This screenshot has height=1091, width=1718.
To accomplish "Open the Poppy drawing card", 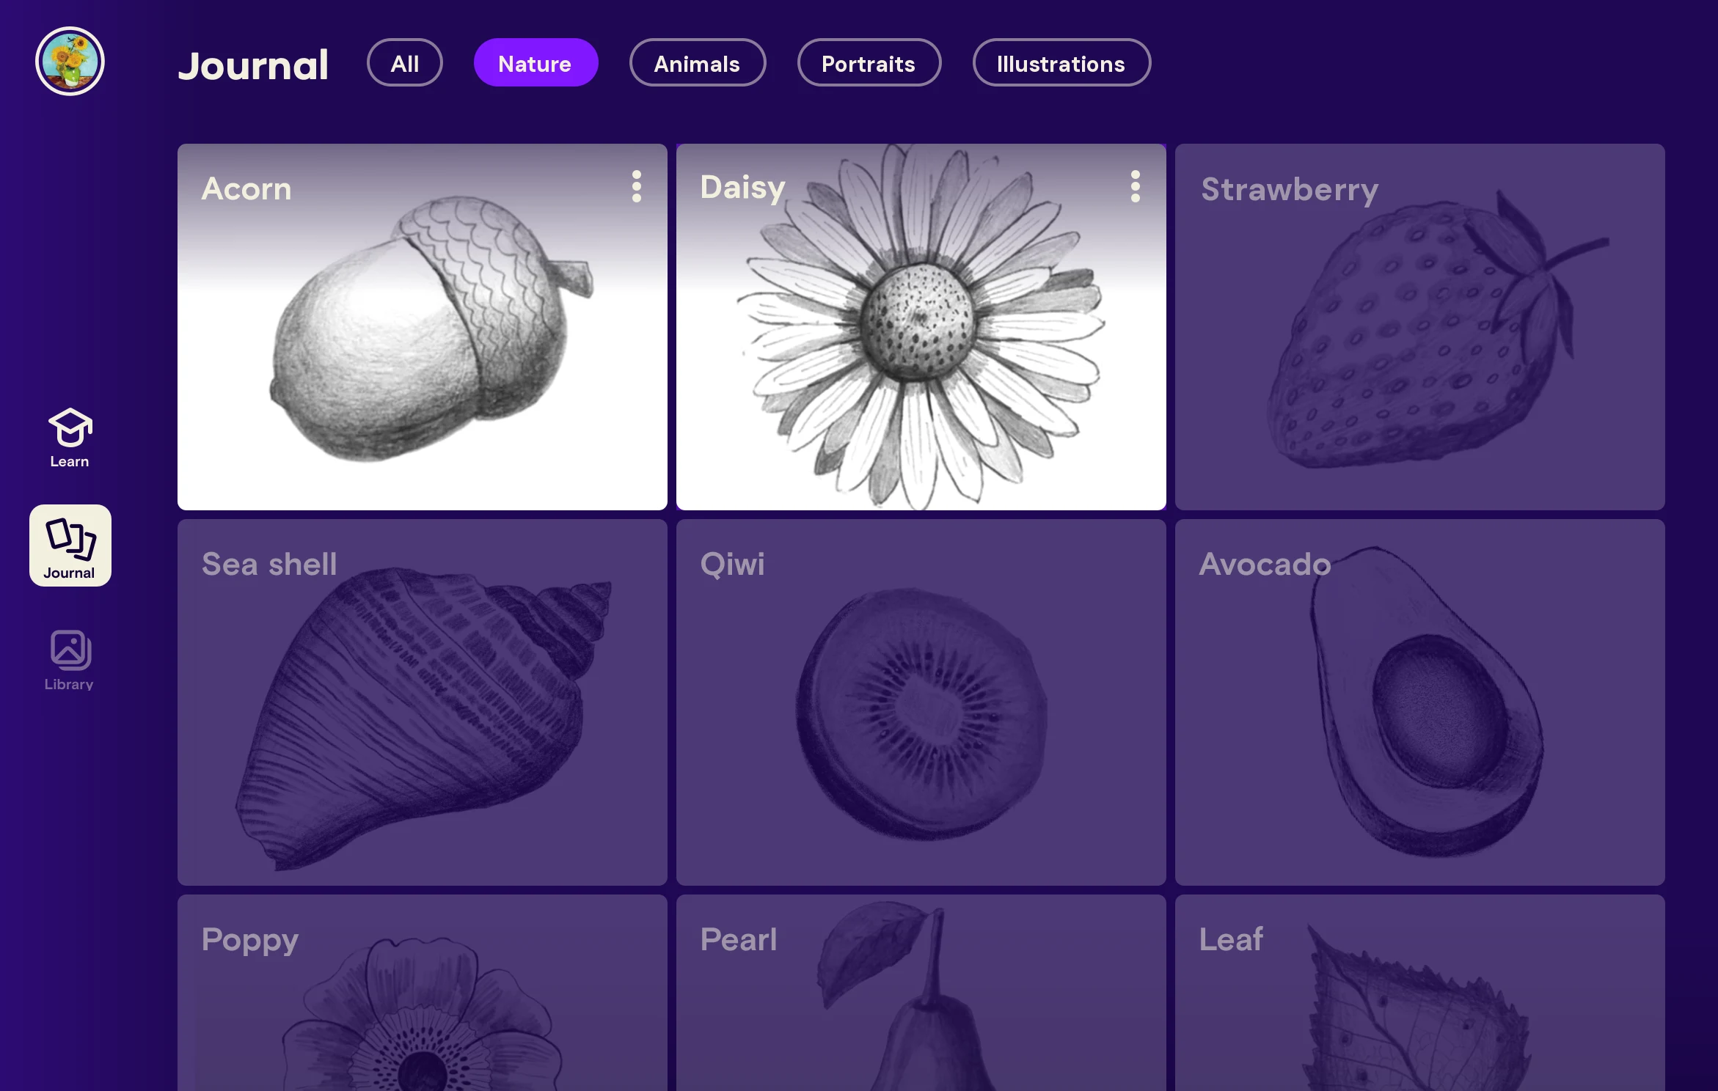I will (423, 993).
